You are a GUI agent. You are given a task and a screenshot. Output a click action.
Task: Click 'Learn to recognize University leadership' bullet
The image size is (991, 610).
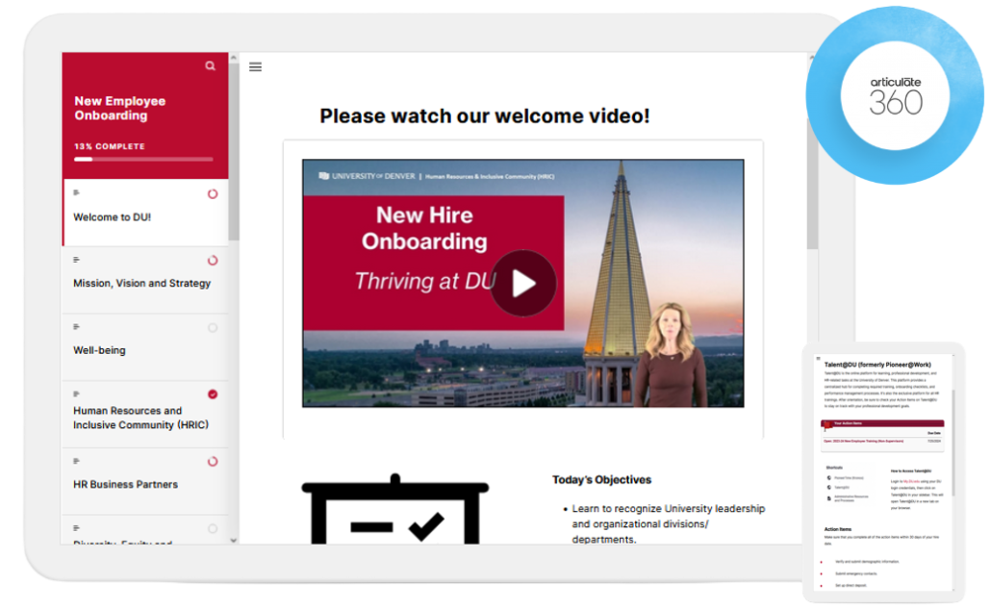click(668, 524)
